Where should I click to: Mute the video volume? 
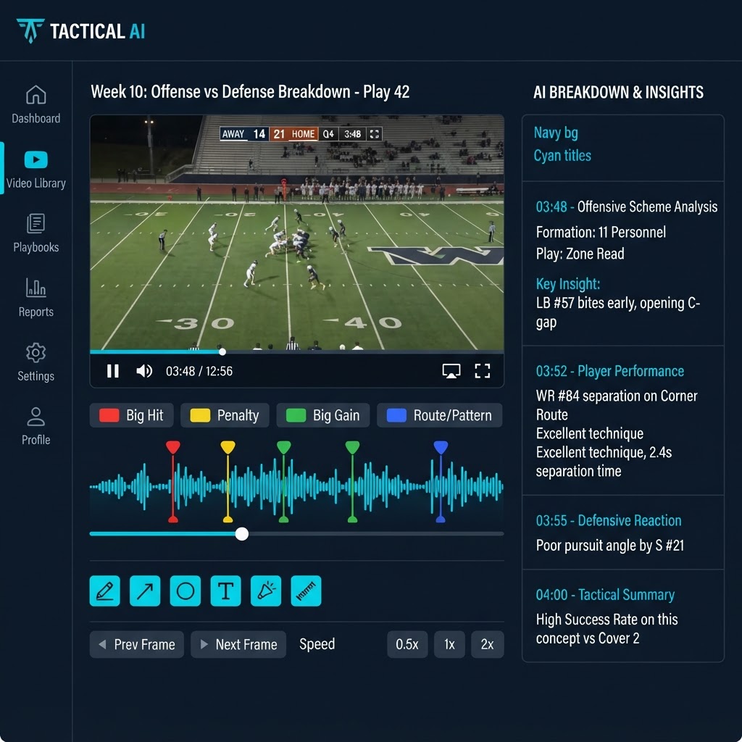pos(144,371)
